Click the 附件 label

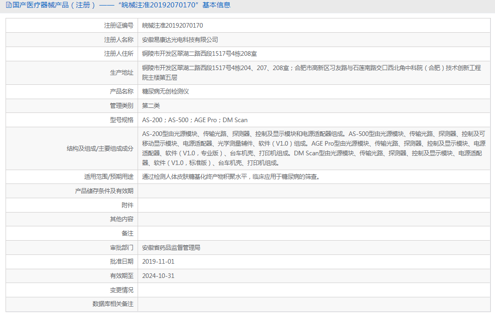tap(127, 205)
